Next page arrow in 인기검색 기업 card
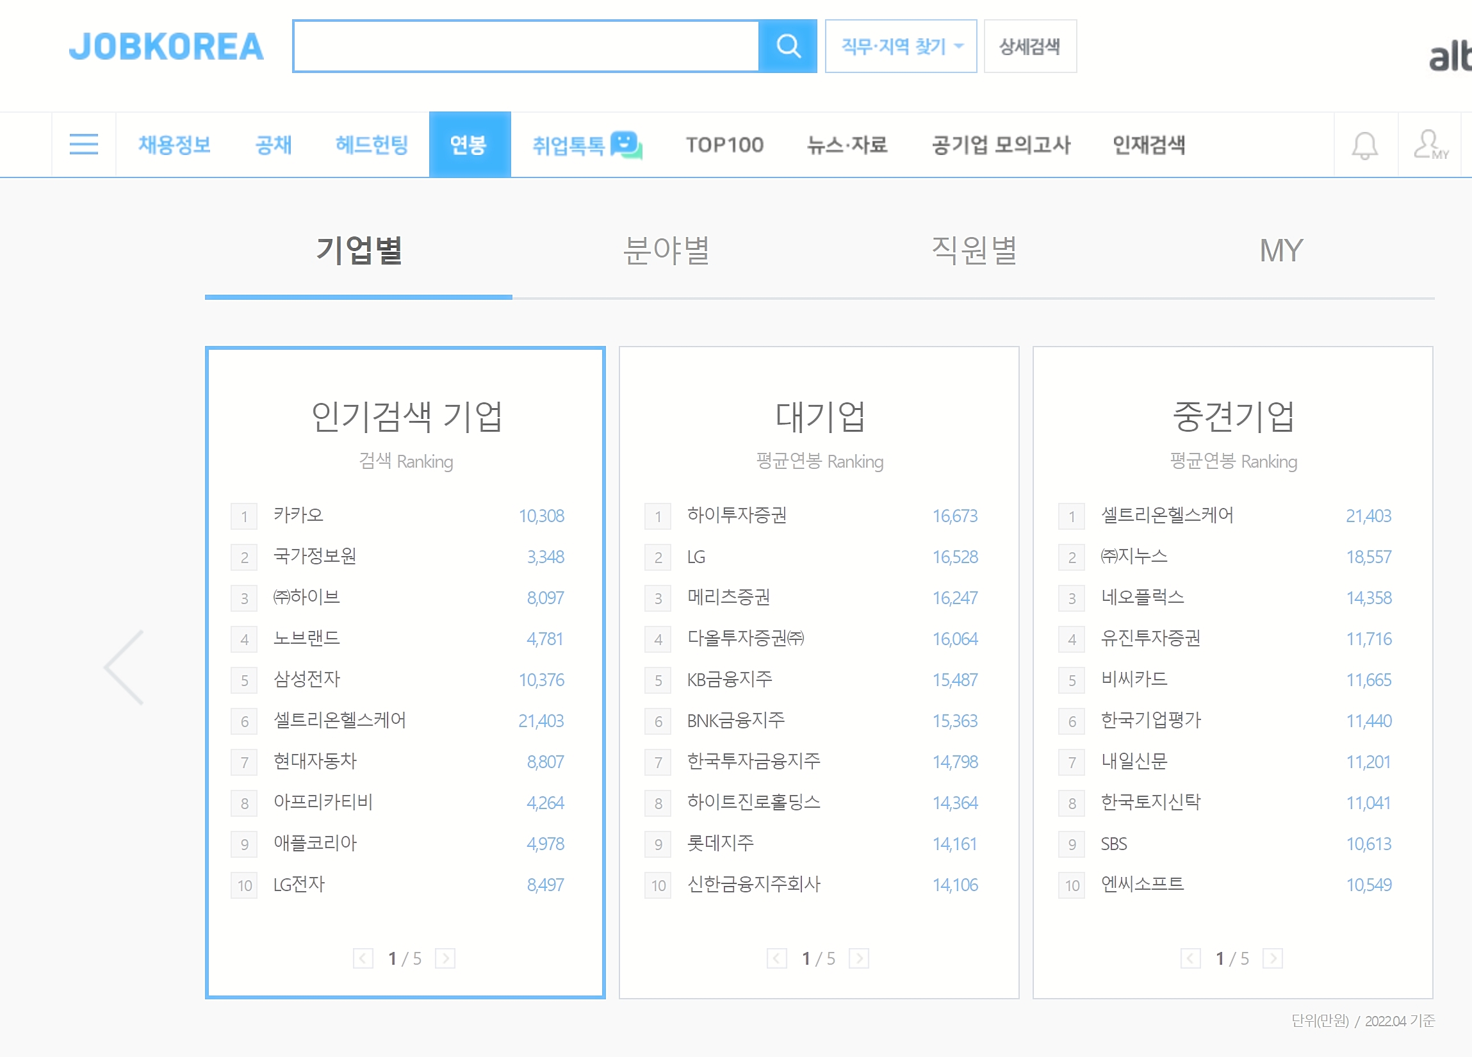This screenshot has height=1057, width=1472. point(445,958)
